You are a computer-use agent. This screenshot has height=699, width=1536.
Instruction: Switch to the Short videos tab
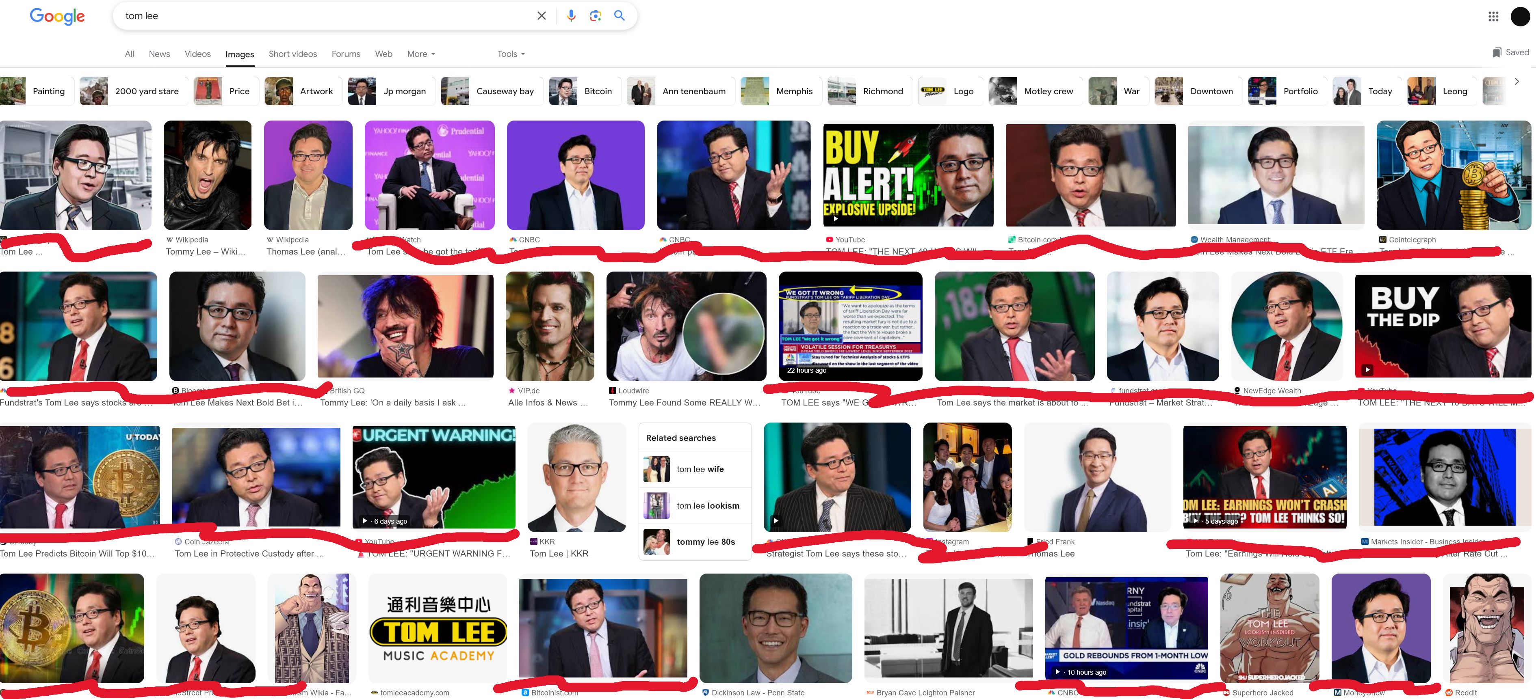tap(292, 54)
